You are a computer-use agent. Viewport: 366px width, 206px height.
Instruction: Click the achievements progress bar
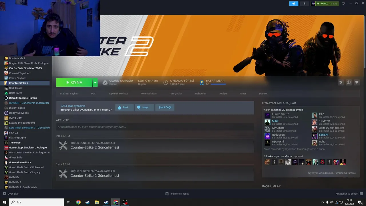[218, 84]
